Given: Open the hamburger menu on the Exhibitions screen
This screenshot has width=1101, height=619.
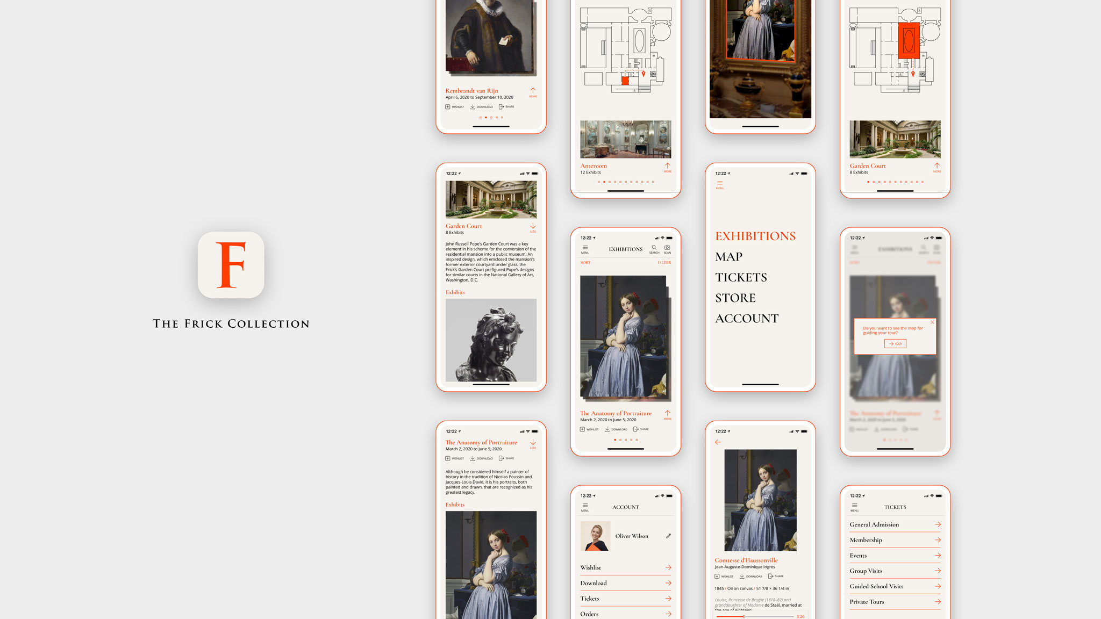Looking at the screenshot, I should point(584,248).
